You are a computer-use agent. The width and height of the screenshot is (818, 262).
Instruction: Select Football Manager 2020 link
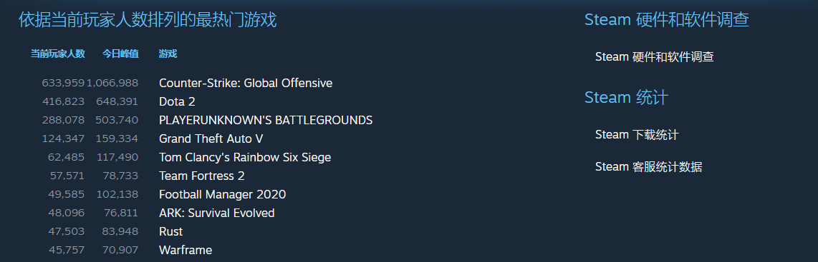pos(222,194)
